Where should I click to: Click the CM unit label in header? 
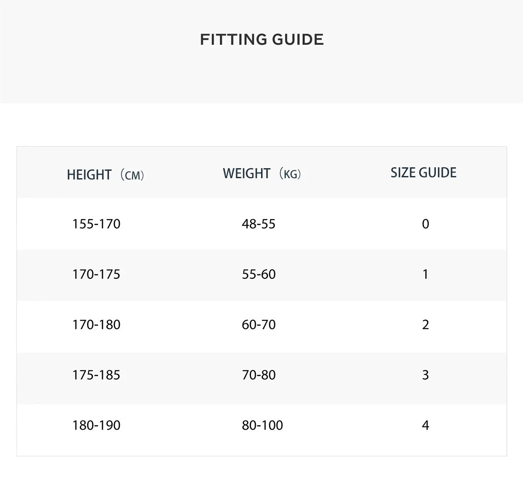[132, 176]
